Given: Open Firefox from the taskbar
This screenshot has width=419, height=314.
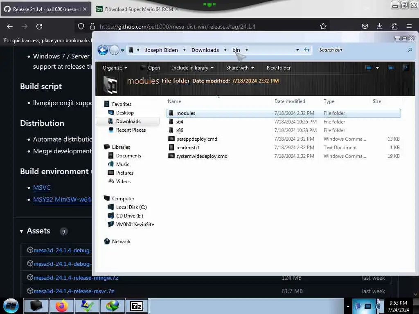Looking at the screenshot, I should (61, 306).
